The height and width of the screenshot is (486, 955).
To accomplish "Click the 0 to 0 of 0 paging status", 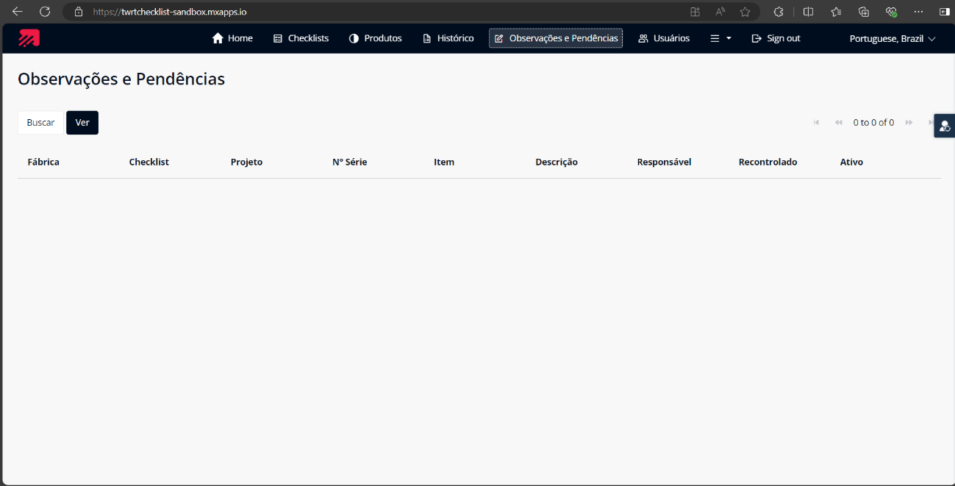I will 873,123.
